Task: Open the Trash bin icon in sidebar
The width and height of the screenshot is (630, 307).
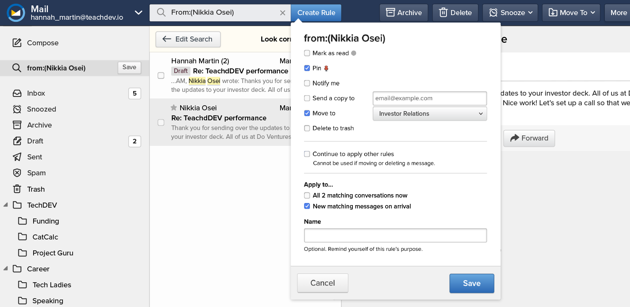Action: pyautogui.click(x=17, y=189)
